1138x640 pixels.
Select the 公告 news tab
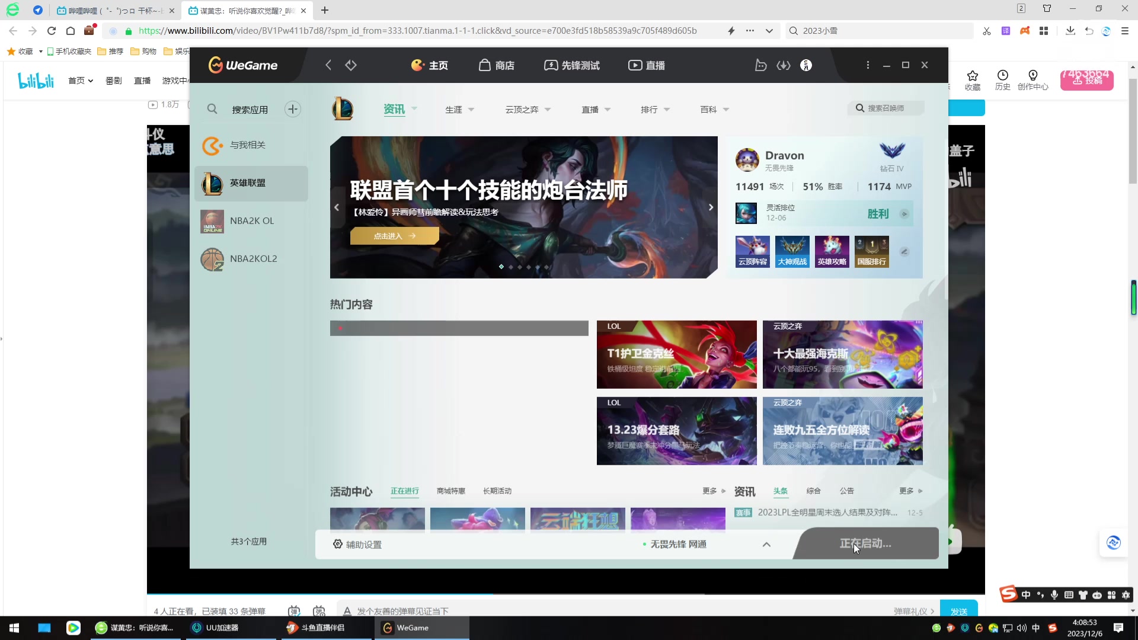click(847, 491)
